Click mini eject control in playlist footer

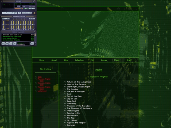coord(24,45)
